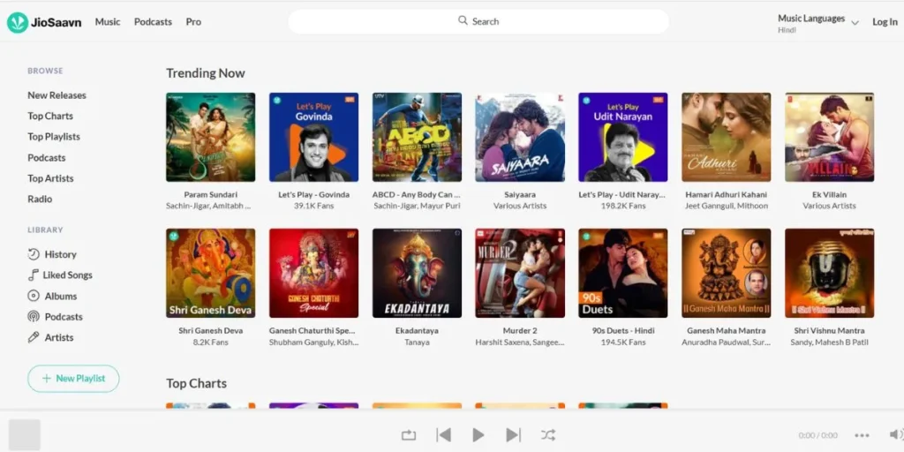This screenshot has width=904, height=452.
Task: Click the Albums disc icon
Action: click(34, 296)
